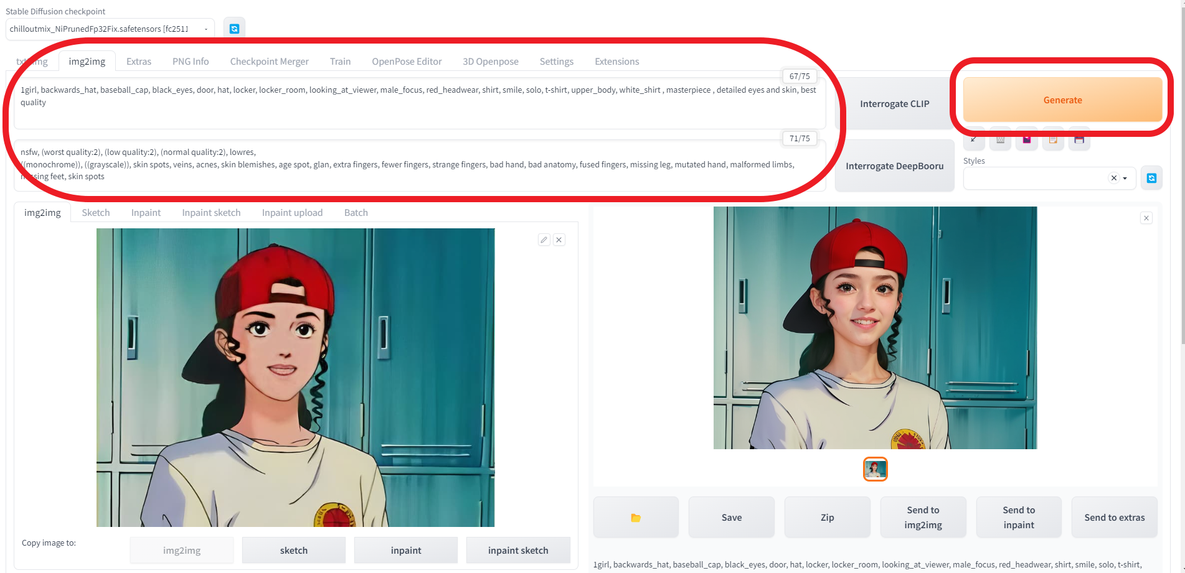
Task: Select the Sketch sub-tab
Action: (x=96, y=212)
